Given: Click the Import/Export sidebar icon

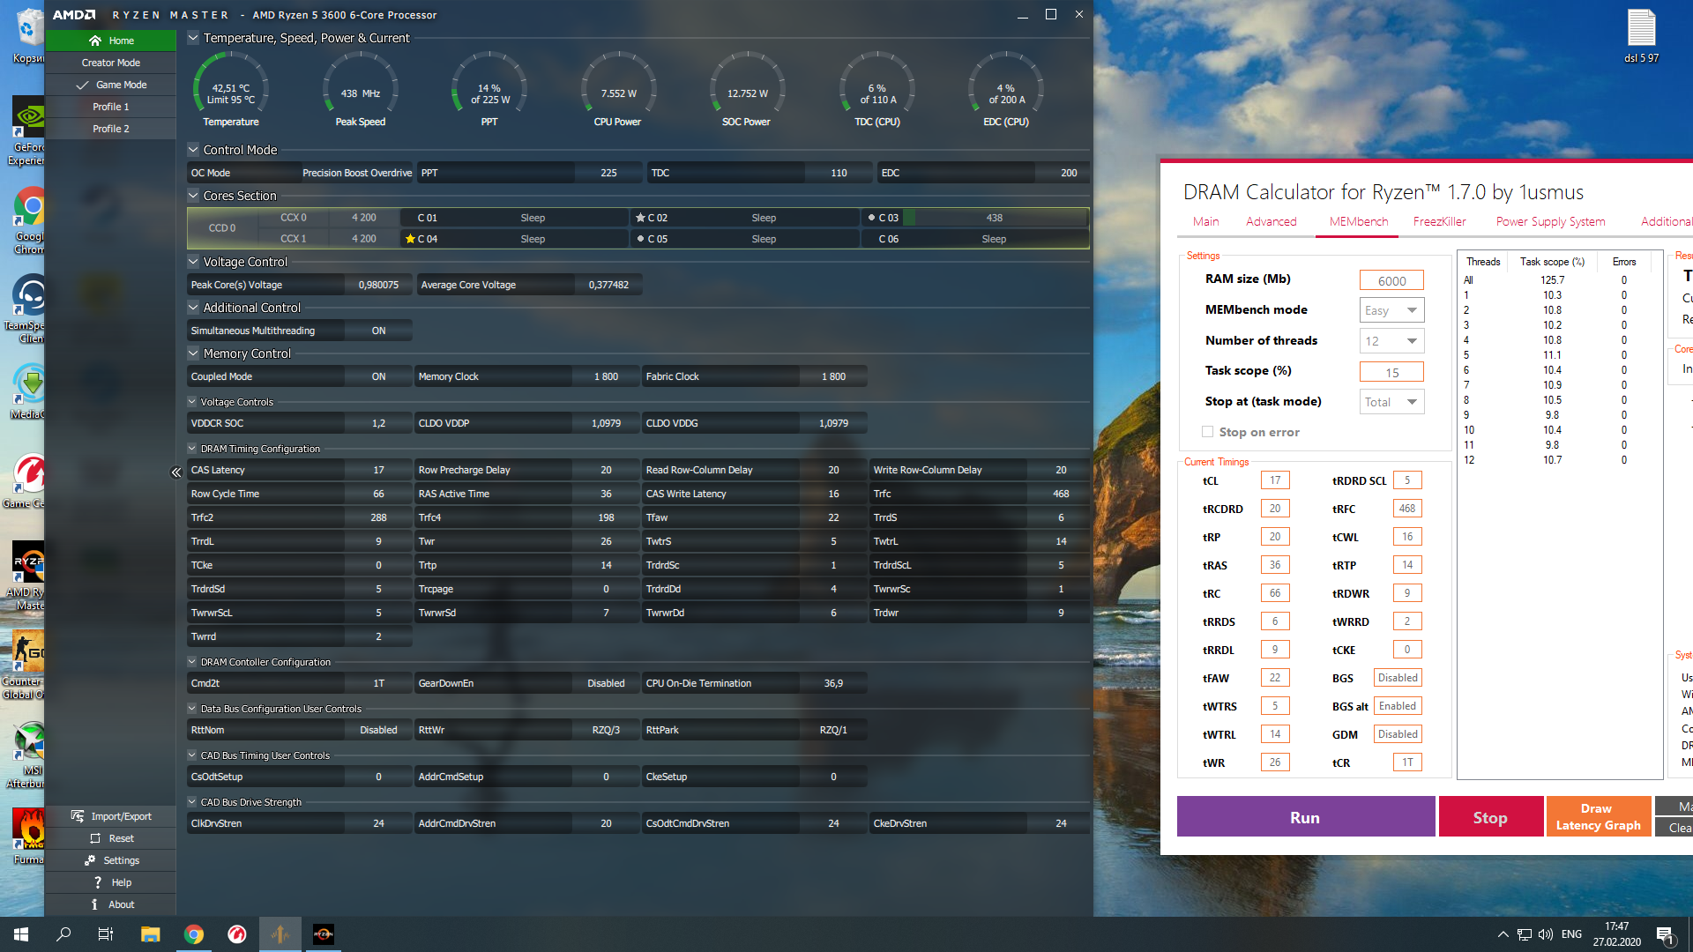Looking at the screenshot, I should pyautogui.click(x=78, y=816).
